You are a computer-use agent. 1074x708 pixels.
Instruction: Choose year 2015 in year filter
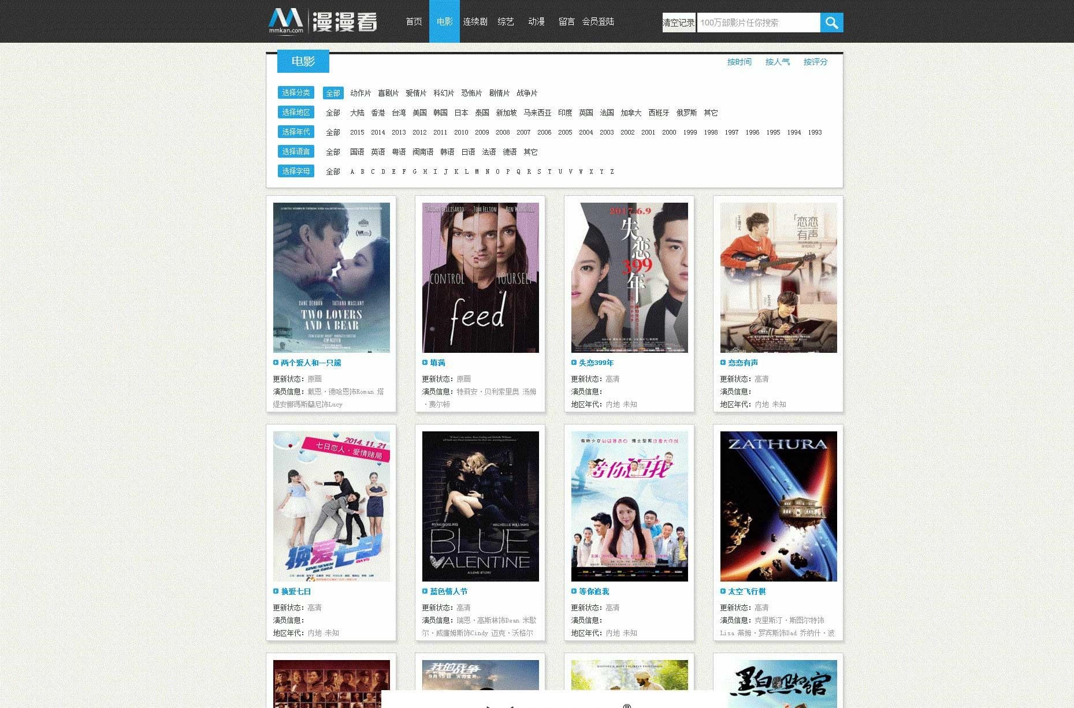[x=357, y=132]
